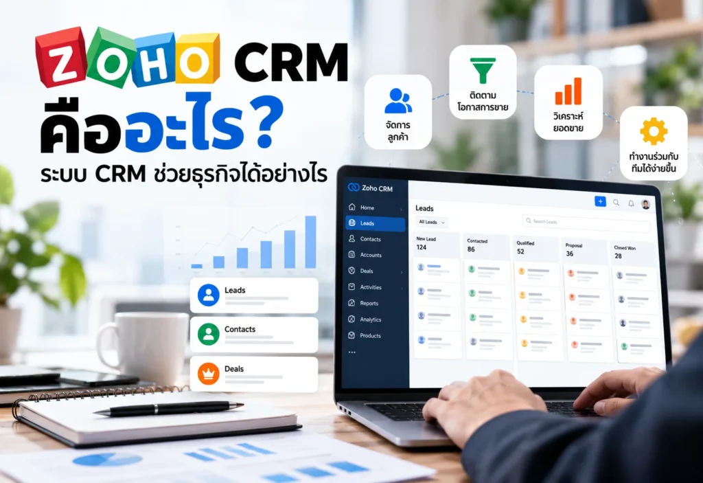Click the floating Deals card

point(254,374)
